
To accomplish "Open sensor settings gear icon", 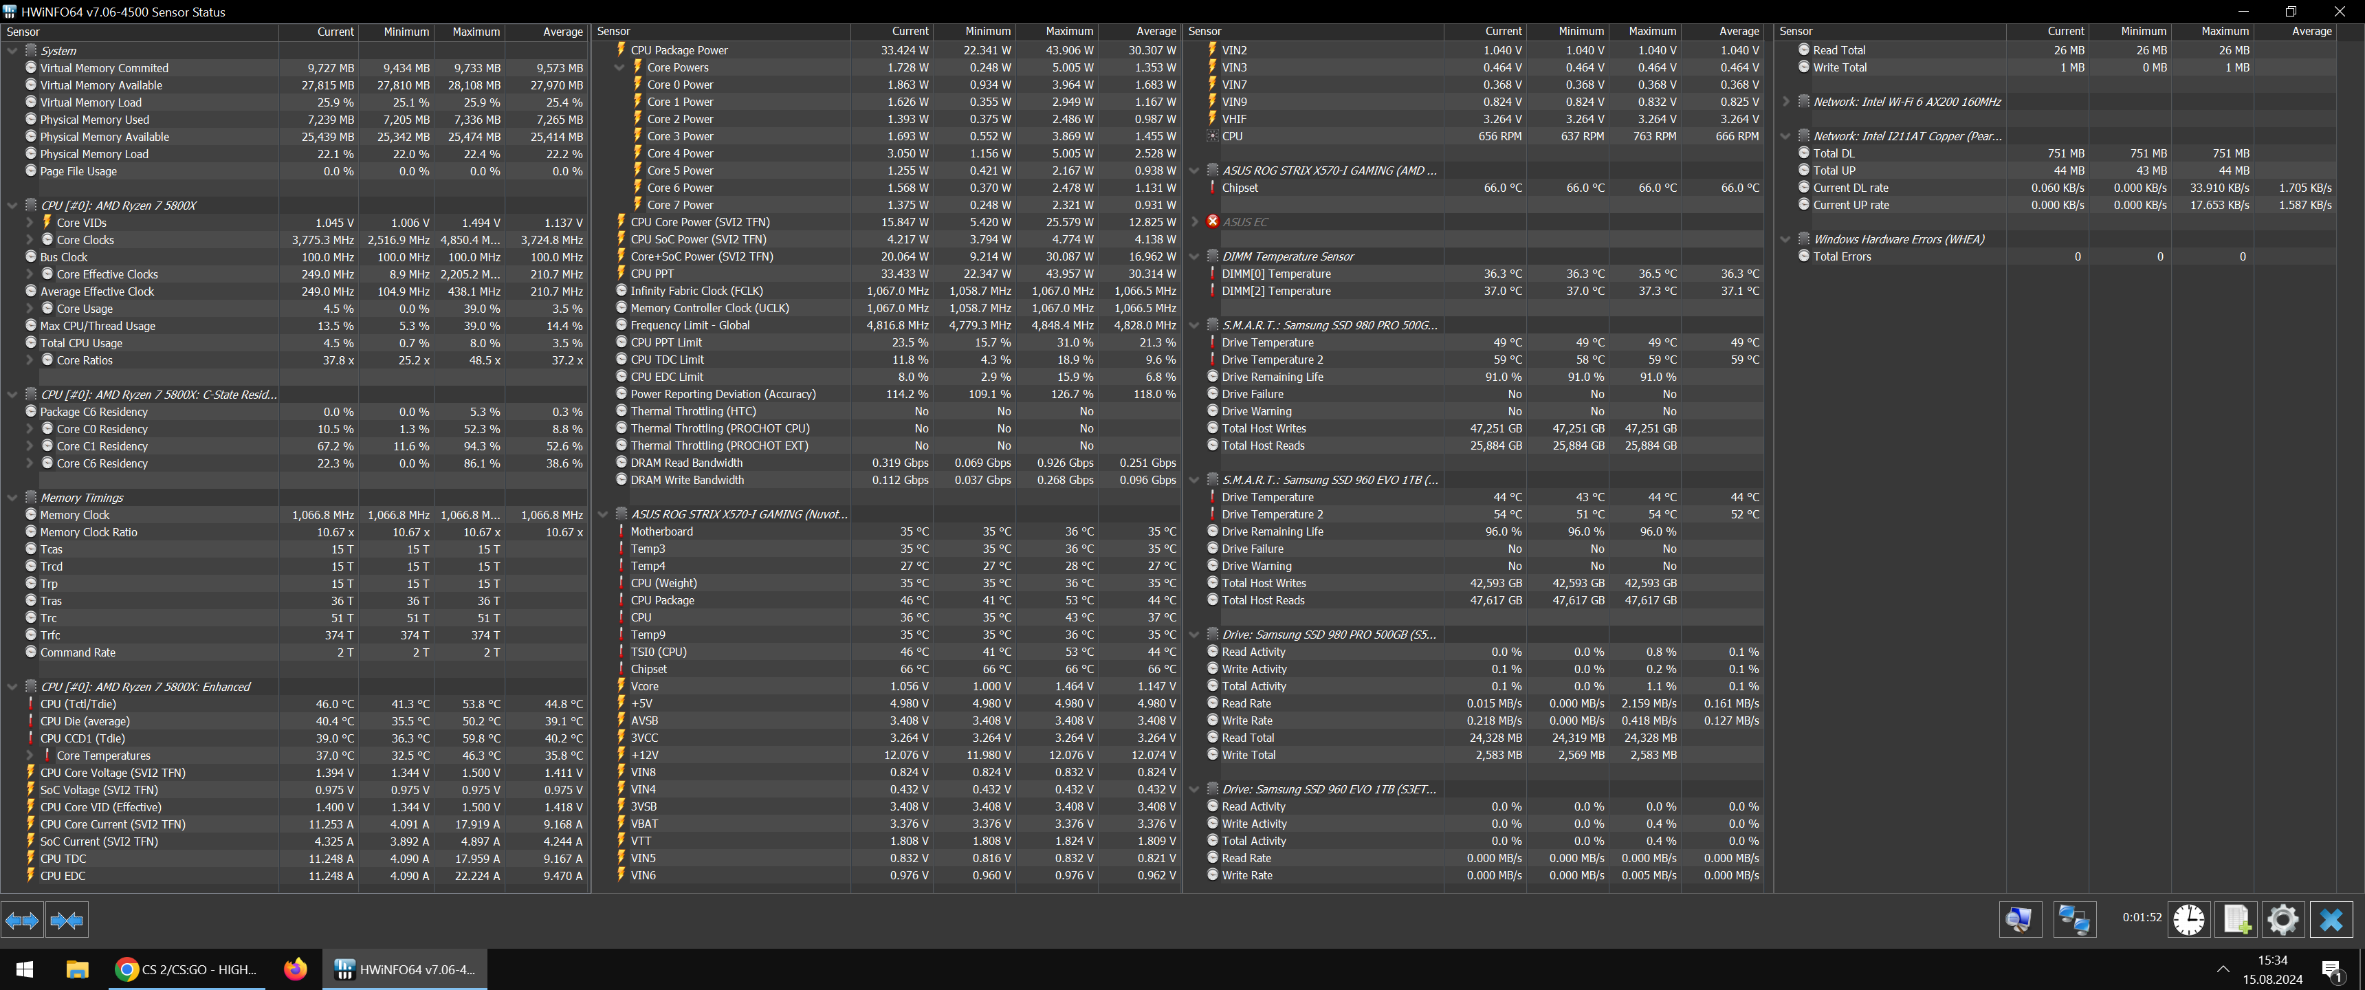I will (x=2283, y=919).
